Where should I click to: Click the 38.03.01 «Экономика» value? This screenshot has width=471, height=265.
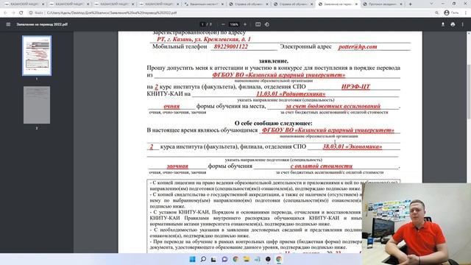pyautogui.click(x=353, y=146)
